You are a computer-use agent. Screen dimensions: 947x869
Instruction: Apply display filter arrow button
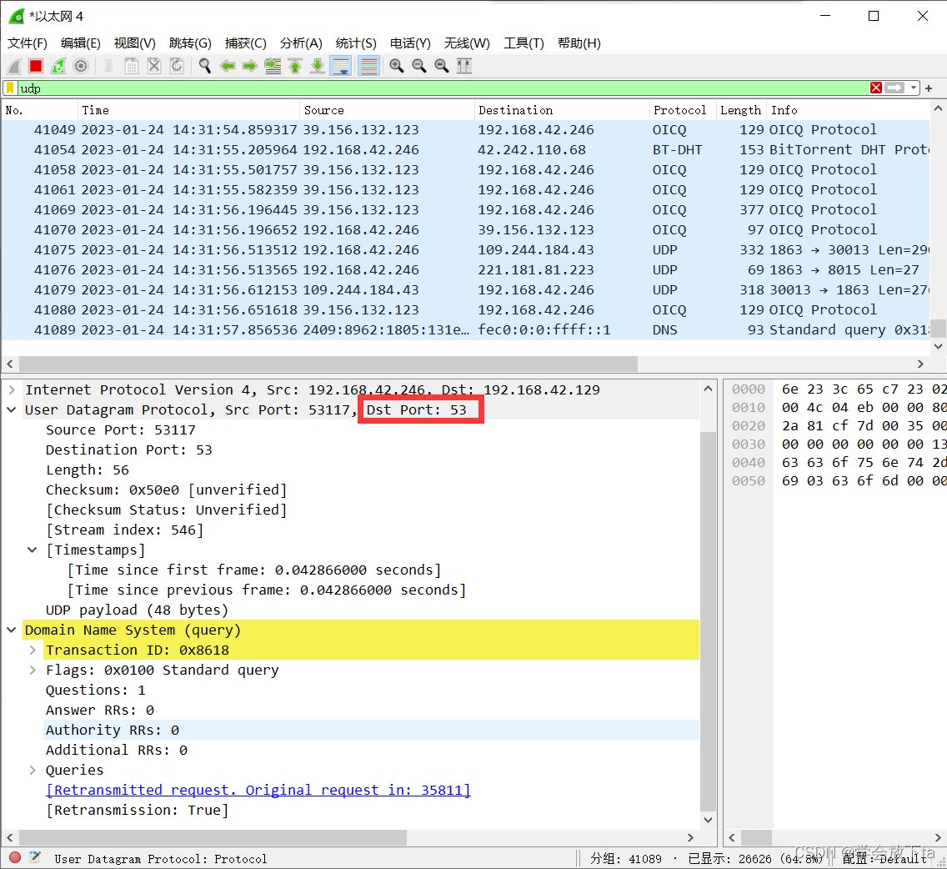point(894,88)
